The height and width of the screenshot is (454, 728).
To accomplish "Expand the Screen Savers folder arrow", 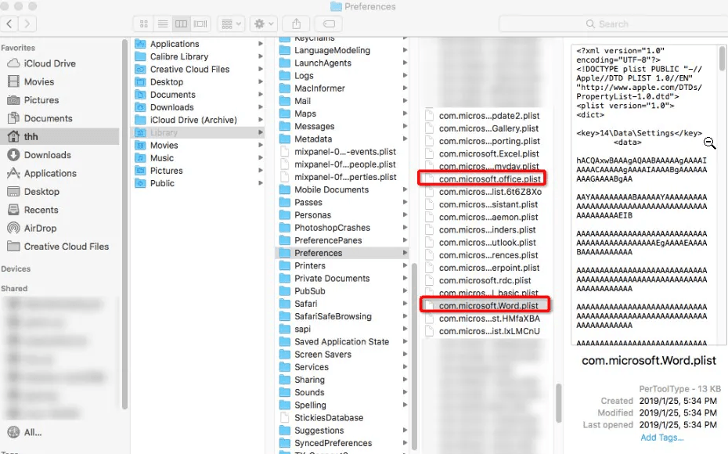I will (x=405, y=354).
